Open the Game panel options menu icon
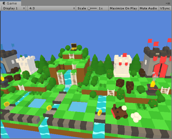The width and height of the screenshot is (172, 139). click(x=168, y=3)
